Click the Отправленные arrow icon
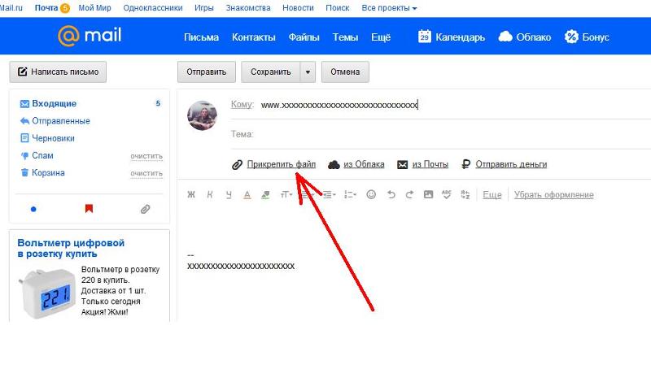Image resolution: width=651 pixels, height=369 pixels. click(24, 121)
